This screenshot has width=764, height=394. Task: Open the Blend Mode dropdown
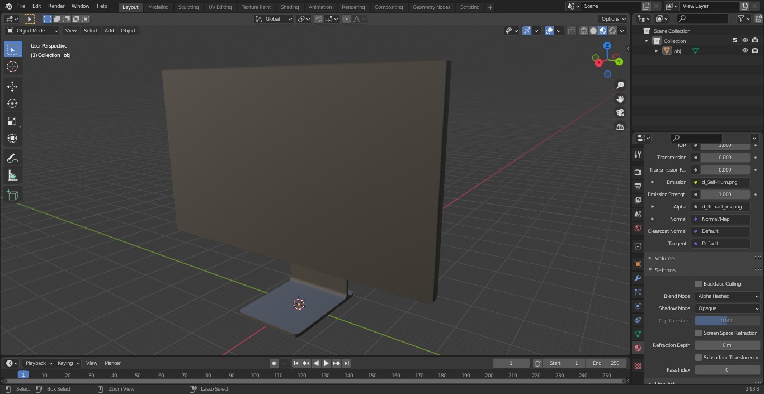[728, 296]
